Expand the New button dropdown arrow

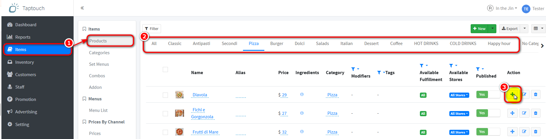(493, 29)
